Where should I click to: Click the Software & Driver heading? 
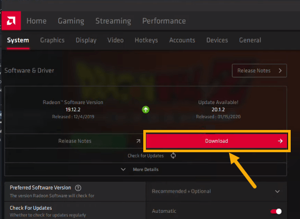(x=29, y=70)
